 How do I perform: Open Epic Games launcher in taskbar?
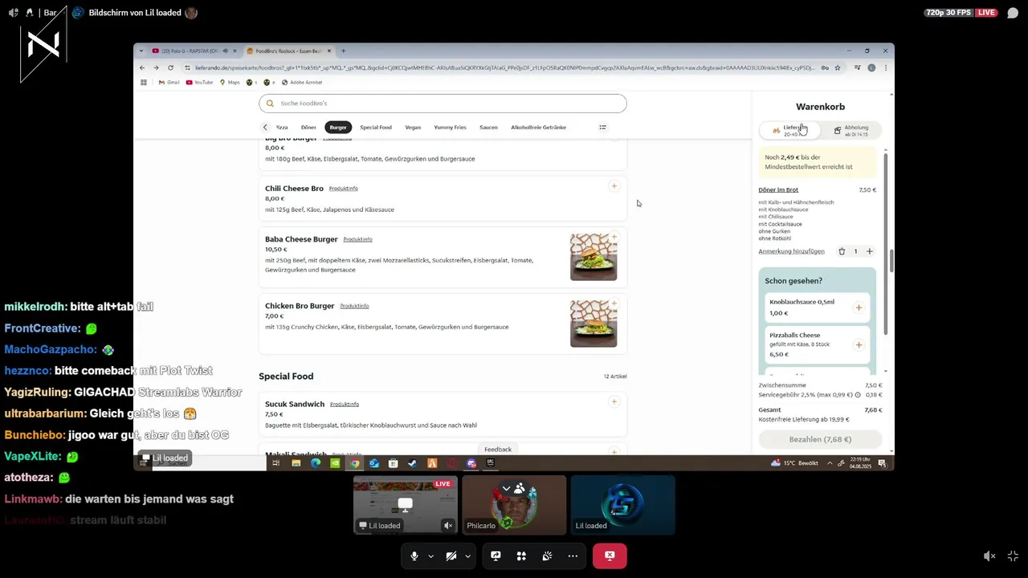tap(490, 463)
